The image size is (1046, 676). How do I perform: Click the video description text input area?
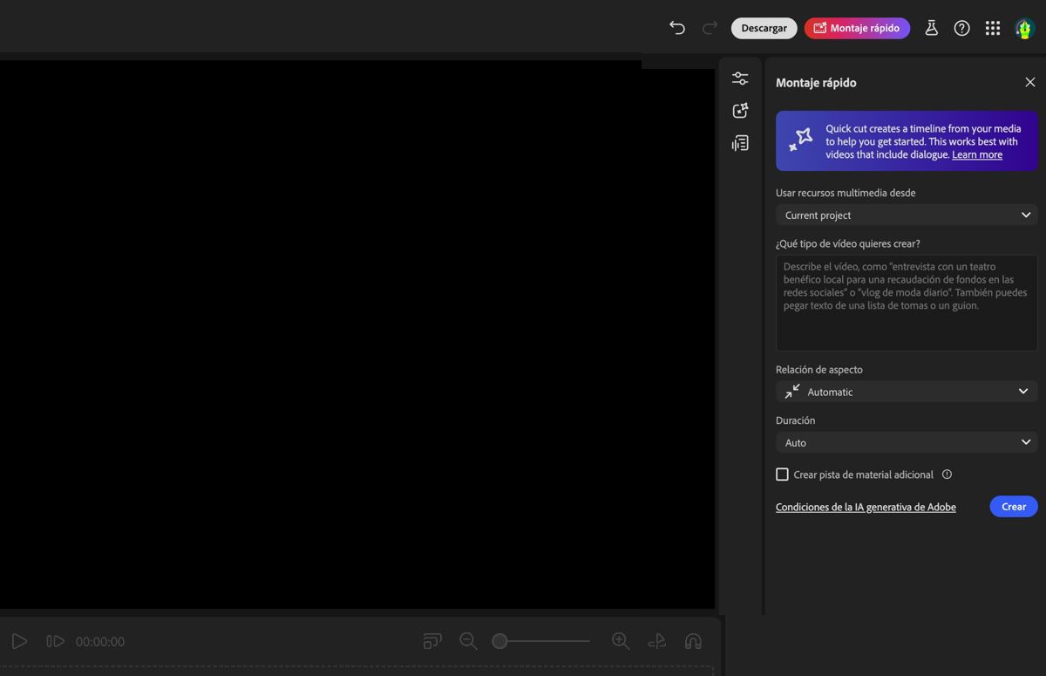point(907,303)
